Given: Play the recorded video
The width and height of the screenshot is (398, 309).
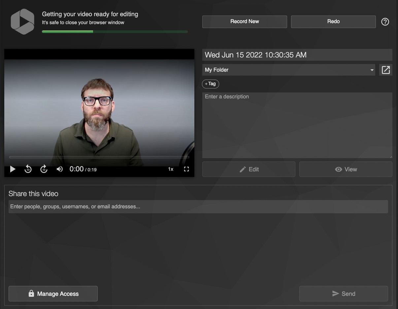Looking at the screenshot, I should pyautogui.click(x=13, y=169).
